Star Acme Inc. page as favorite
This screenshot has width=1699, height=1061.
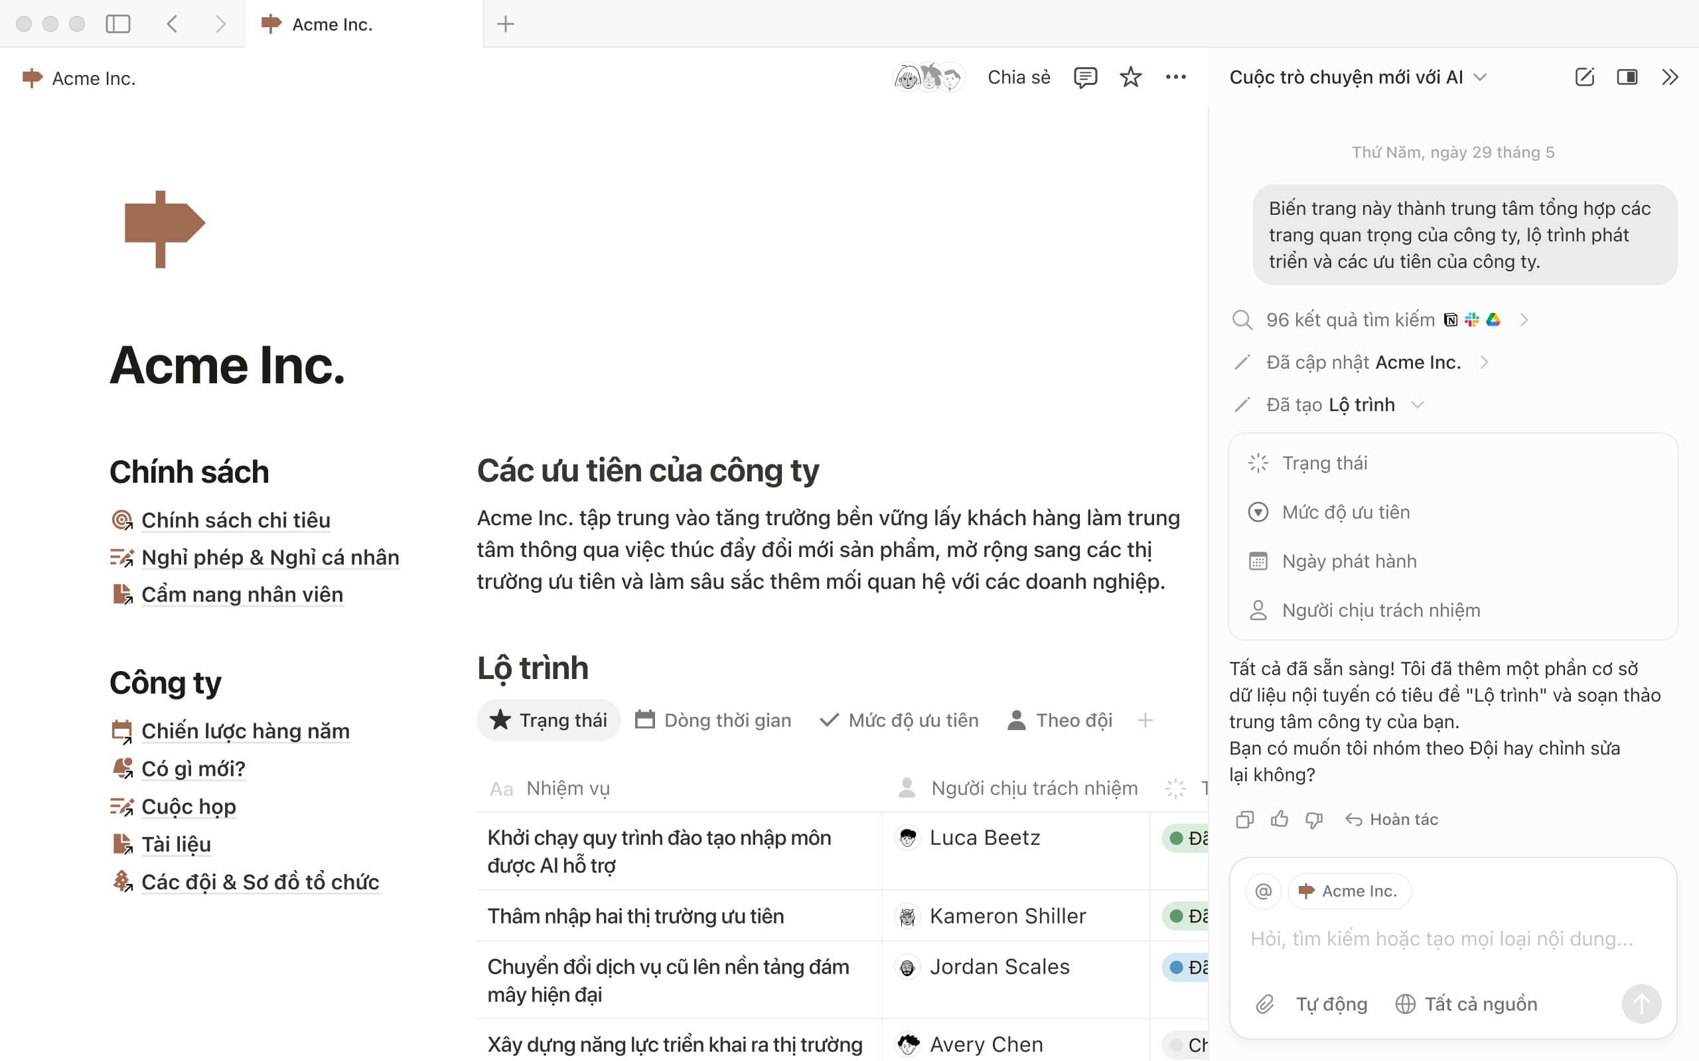(x=1130, y=77)
